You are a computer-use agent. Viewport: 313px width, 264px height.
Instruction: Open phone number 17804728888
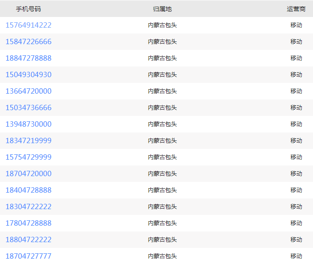(x=29, y=223)
